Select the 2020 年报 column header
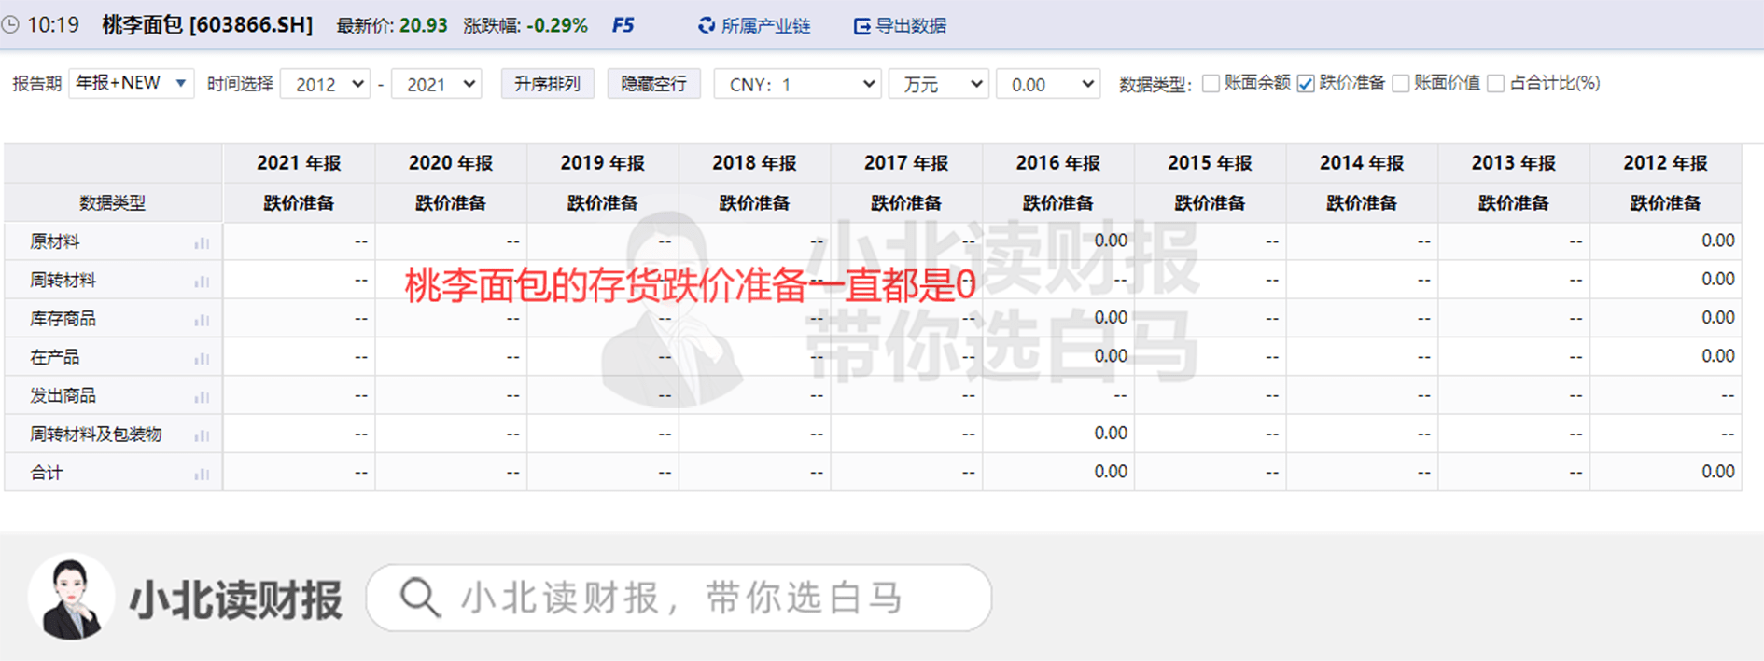1764x661 pixels. (451, 163)
